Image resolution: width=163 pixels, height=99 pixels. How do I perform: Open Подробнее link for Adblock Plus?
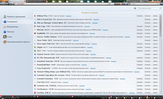(68, 16)
